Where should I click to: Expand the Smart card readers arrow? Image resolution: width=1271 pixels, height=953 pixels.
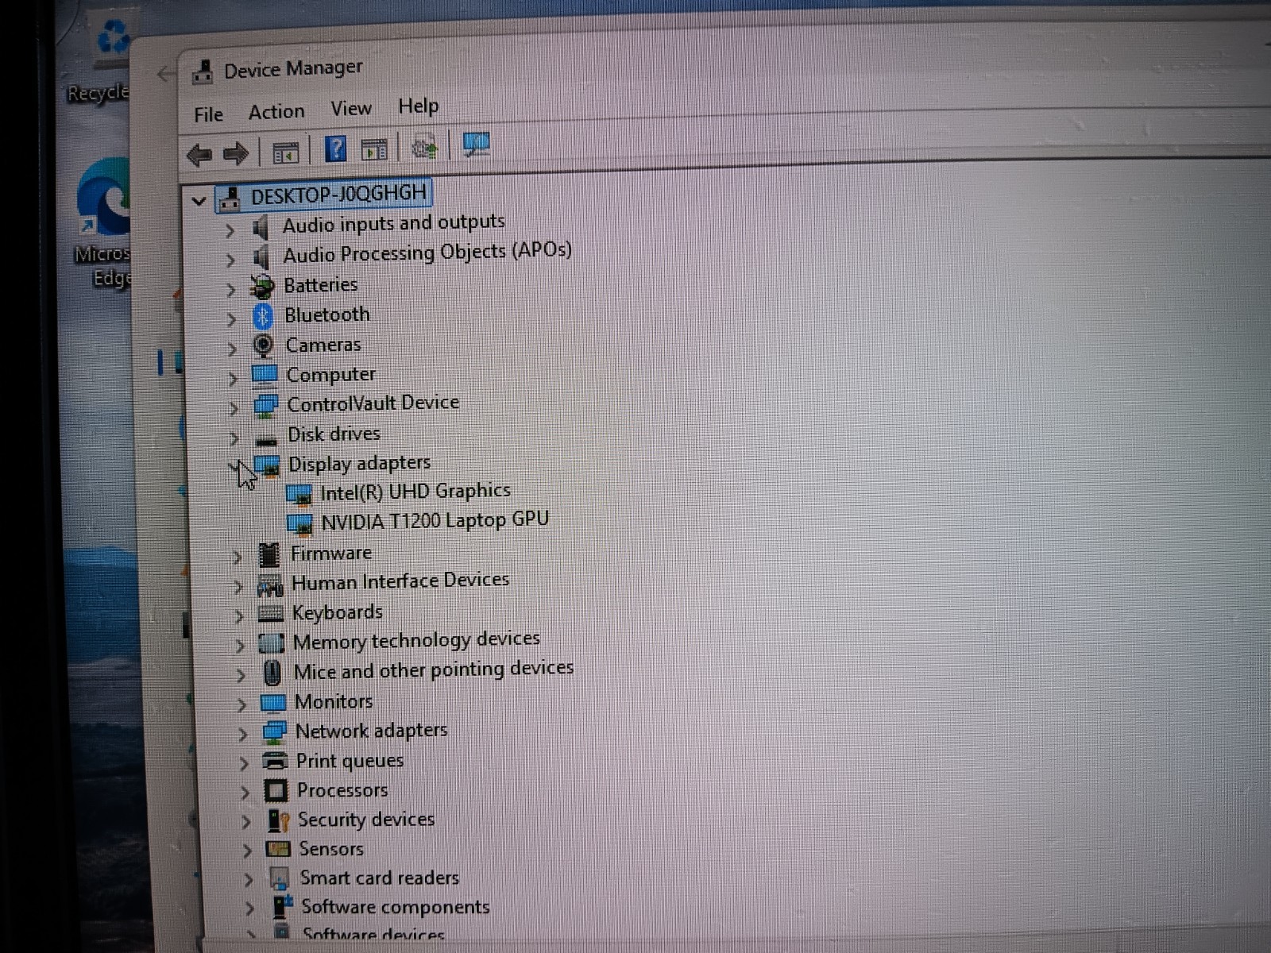[249, 881]
